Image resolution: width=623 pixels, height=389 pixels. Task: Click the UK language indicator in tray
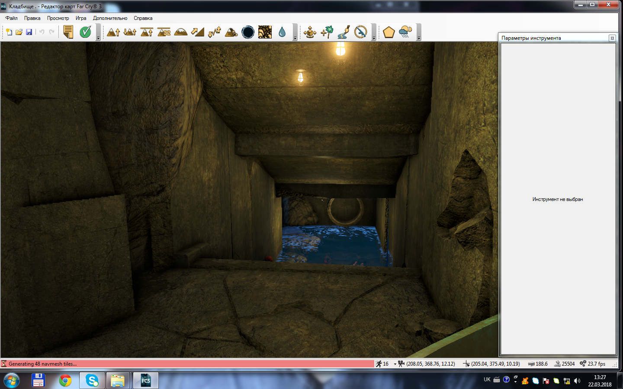coord(487,379)
